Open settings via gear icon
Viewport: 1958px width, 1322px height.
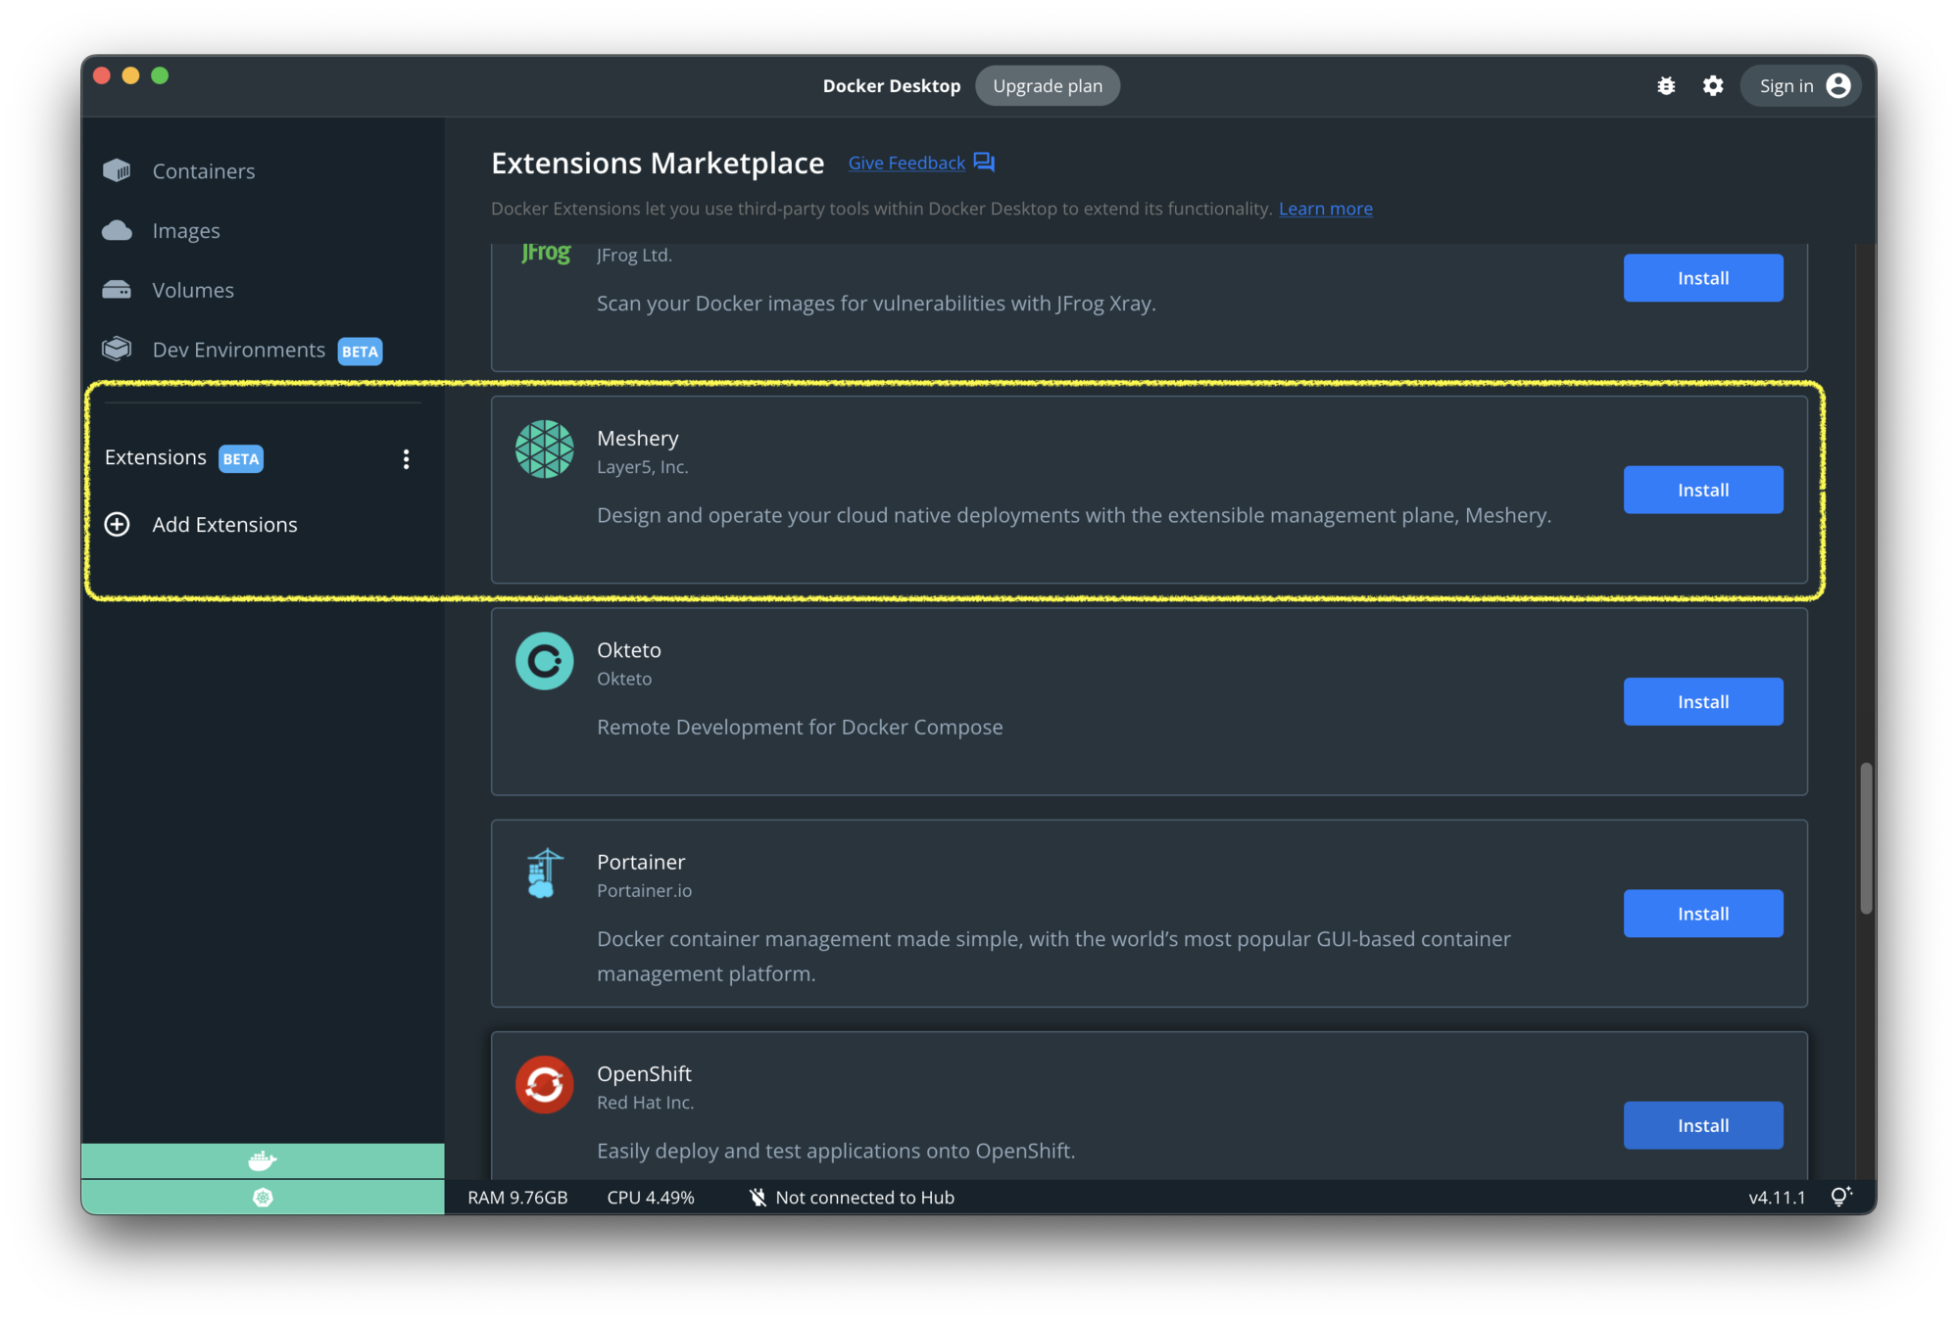[1712, 86]
